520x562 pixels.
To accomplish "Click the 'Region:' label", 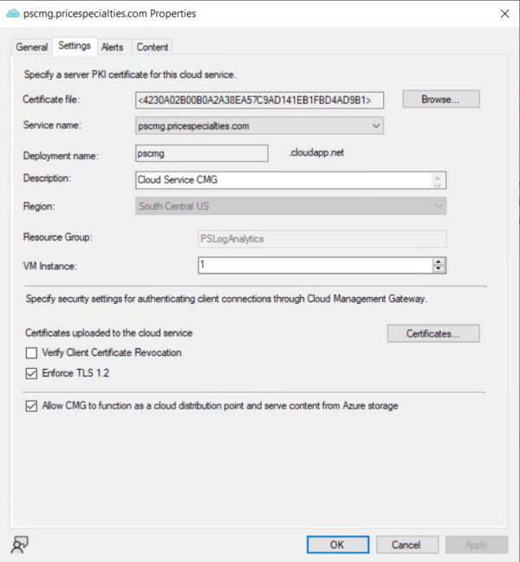I will pos(39,206).
